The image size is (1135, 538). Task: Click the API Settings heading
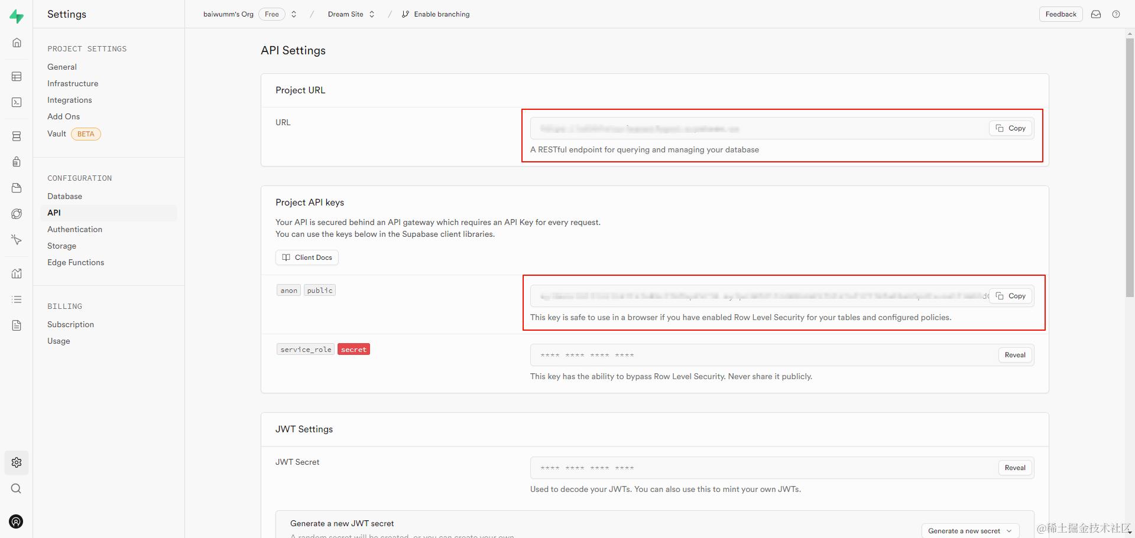[293, 50]
